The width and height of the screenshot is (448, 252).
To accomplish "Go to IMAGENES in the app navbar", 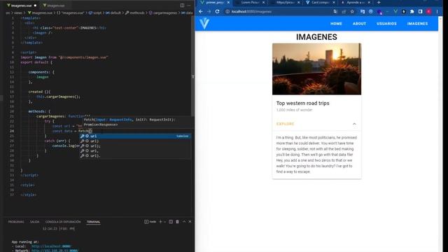I will coord(417,24).
